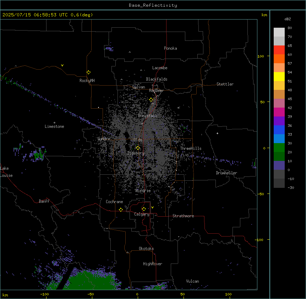The width and height of the screenshot is (306, 299).
Task: Click the Strathmore label
Action: [183, 216]
